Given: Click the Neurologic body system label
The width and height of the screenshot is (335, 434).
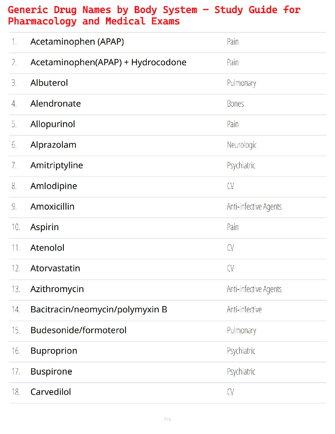Looking at the screenshot, I should coord(242,145).
